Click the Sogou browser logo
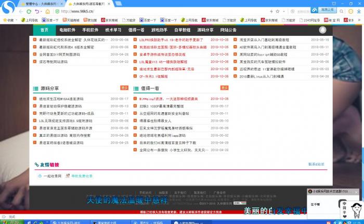Viewport: 364px width, 224px height. (7, 9)
